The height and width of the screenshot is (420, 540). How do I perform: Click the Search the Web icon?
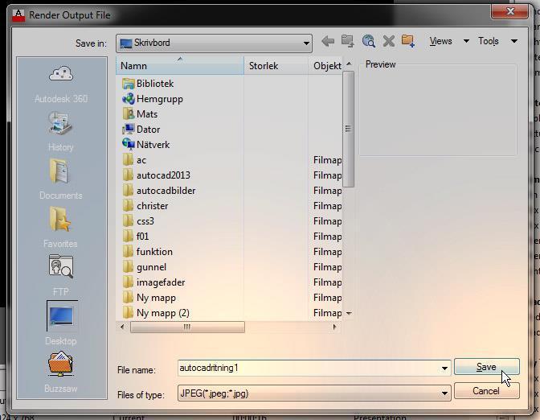[x=369, y=41]
